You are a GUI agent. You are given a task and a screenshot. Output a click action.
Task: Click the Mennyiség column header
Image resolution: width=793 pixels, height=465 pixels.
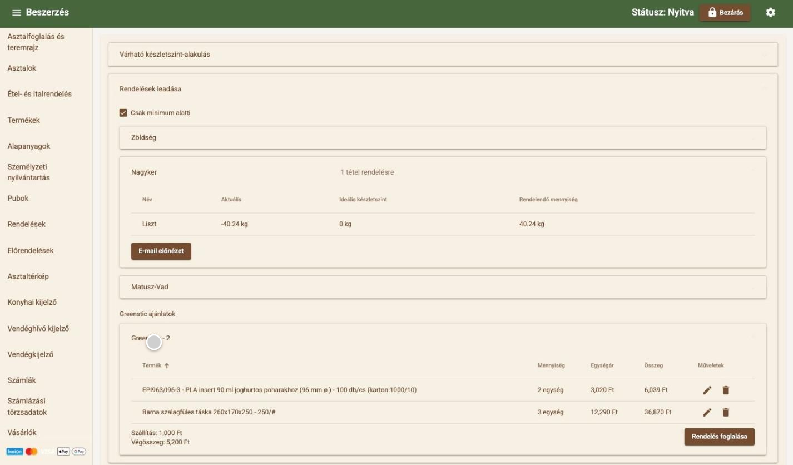(x=551, y=366)
